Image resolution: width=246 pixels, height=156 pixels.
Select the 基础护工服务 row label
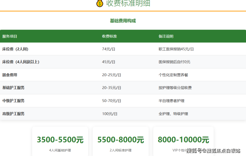click(x=13, y=88)
